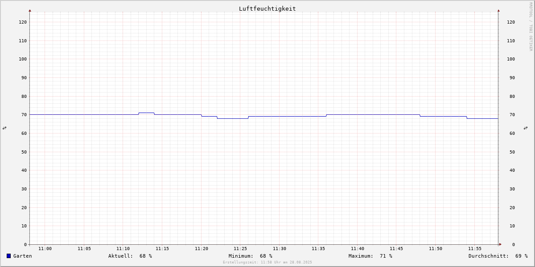Click the 70 label on left axis
This screenshot has width=535, height=267.
(24, 114)
